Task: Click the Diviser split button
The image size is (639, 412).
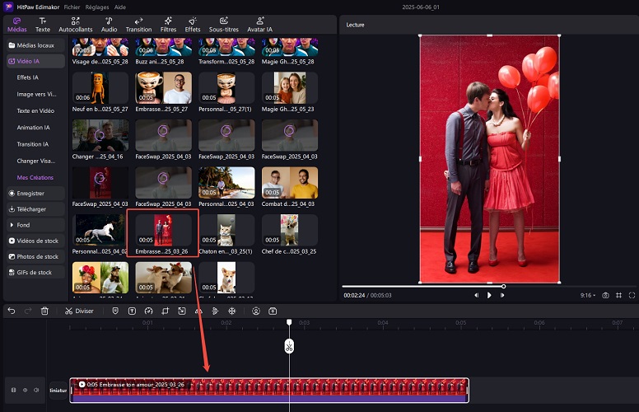Action: pyautogui.click(x=79, y=311)
